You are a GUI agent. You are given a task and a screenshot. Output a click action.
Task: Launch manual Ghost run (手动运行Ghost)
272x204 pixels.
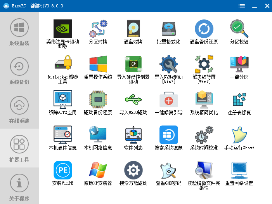tap(239, 136)
